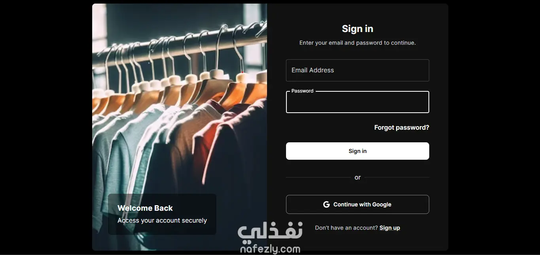
Task: Click the Google logo icon
Action: (326, 204)
